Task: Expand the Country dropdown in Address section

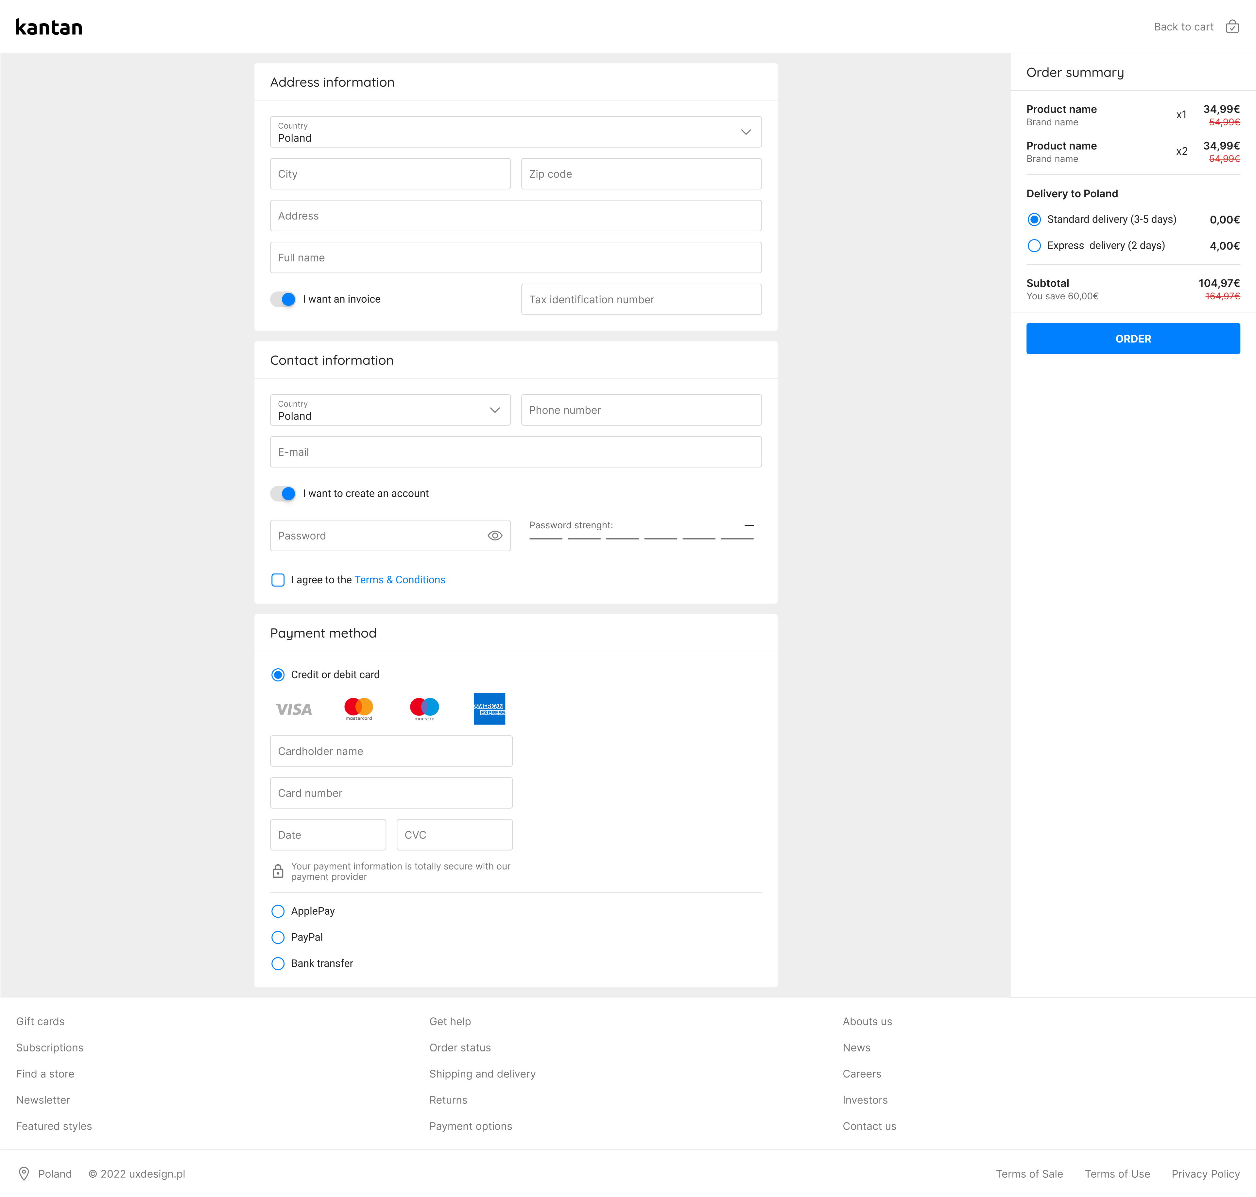Action: point(747,131)
